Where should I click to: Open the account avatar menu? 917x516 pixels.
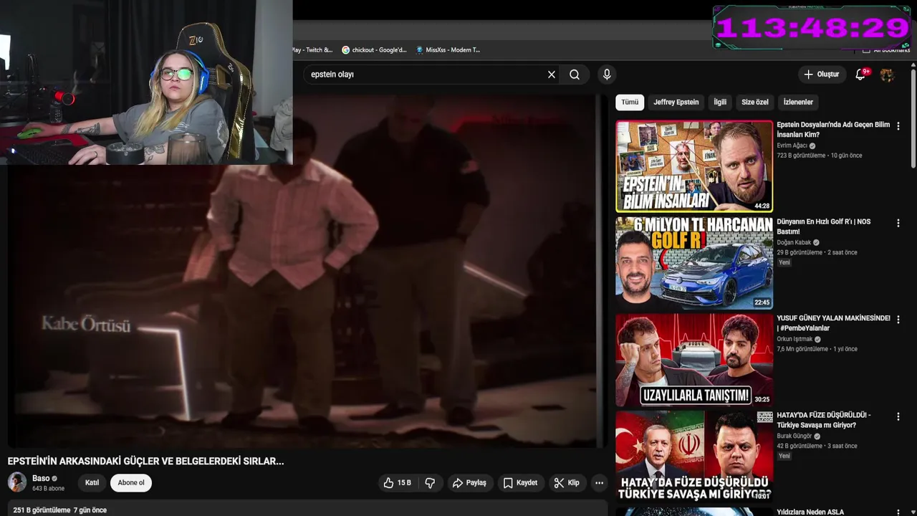coord(887,75)
